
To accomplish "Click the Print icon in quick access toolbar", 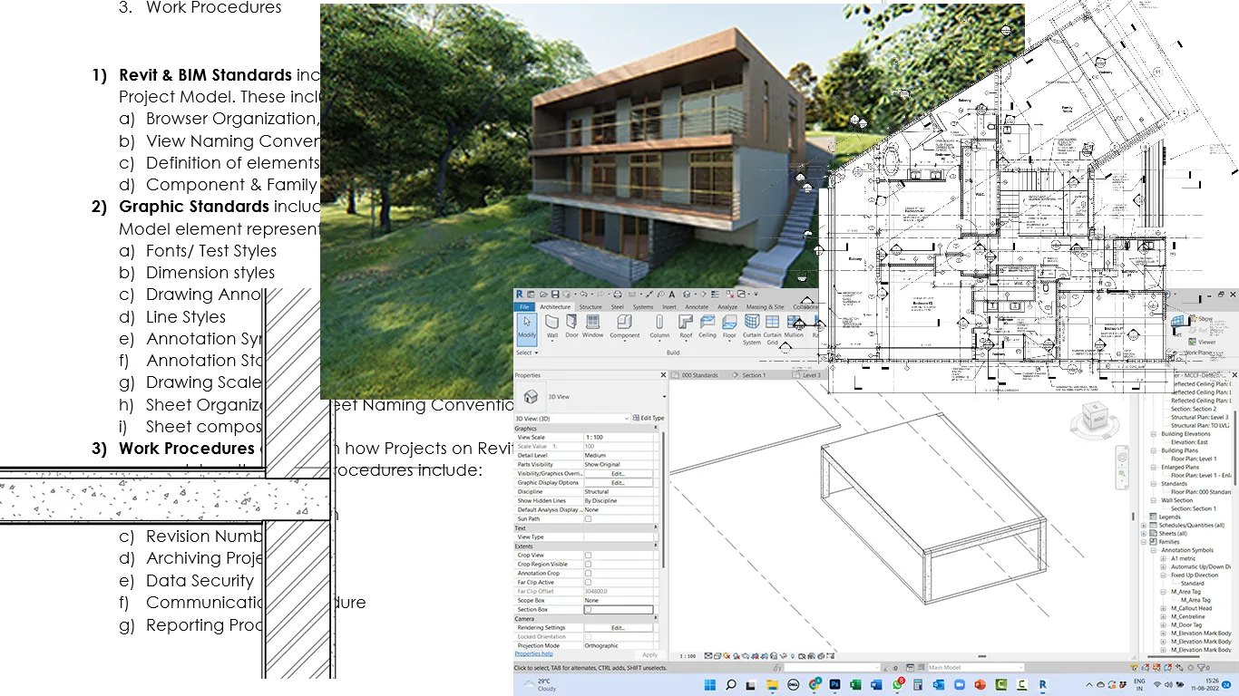I will 618,295.
